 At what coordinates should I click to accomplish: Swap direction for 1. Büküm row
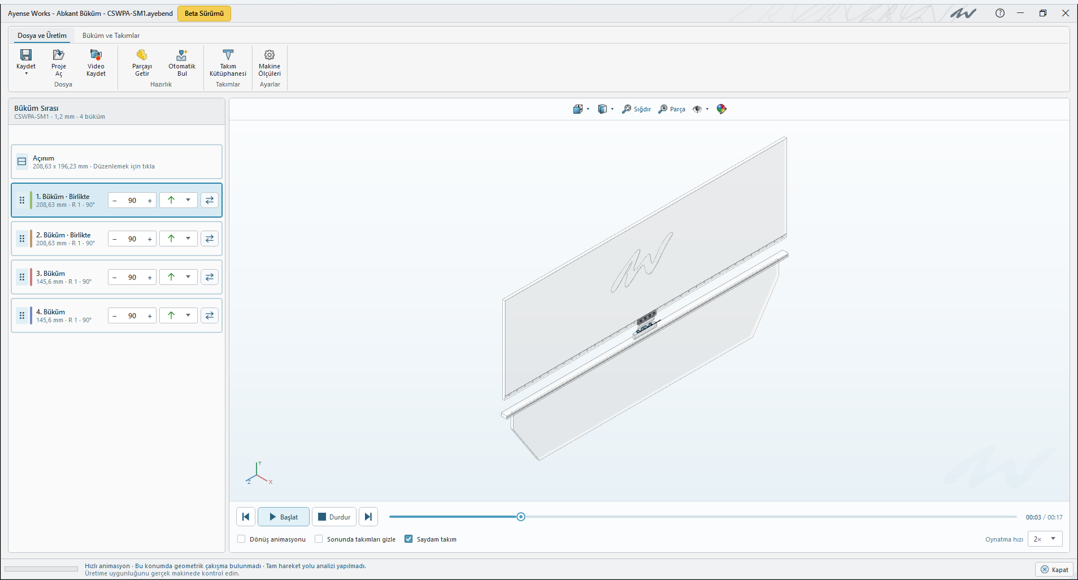pyautogui.click(x=210, y=200)
